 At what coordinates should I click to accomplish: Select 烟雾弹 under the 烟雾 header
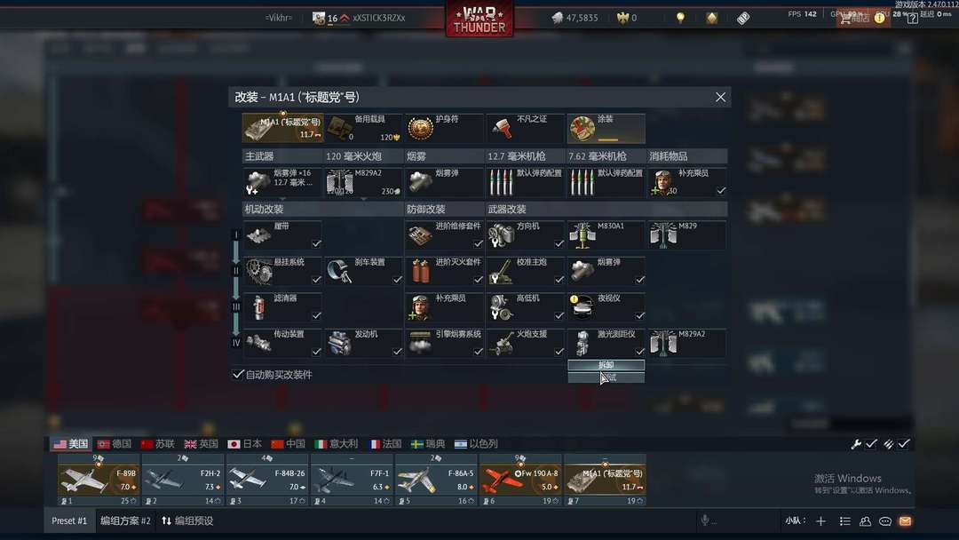coord(444,182)
